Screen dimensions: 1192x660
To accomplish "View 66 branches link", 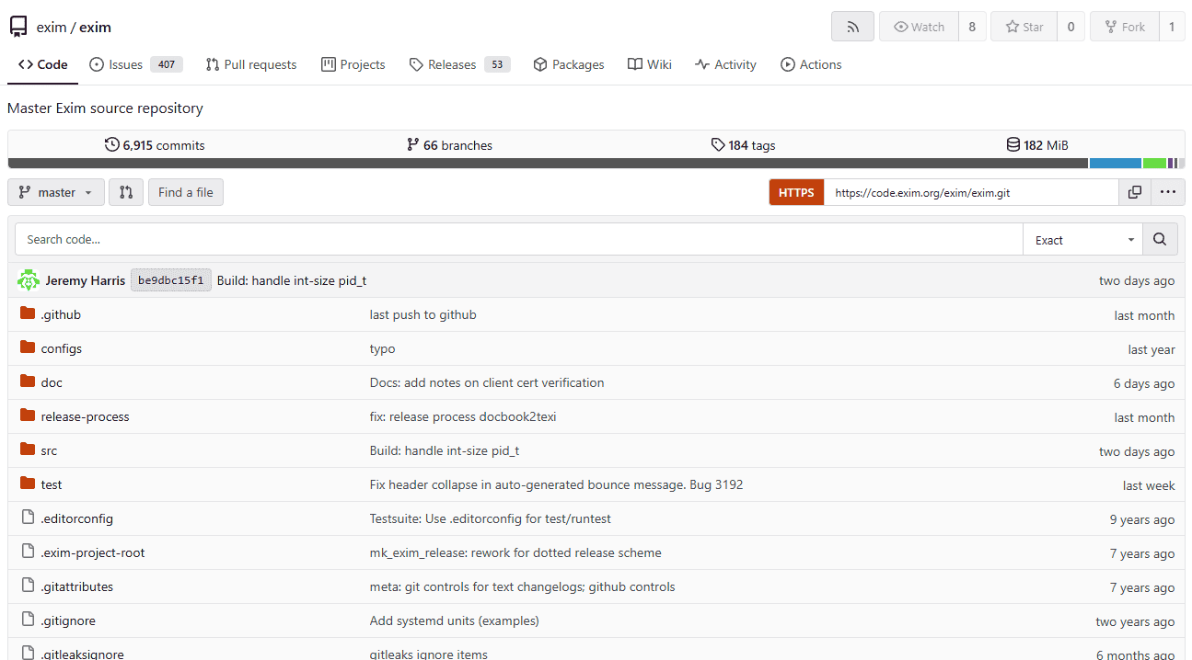I will tap(450, 145).
